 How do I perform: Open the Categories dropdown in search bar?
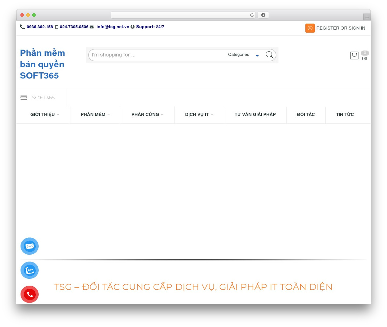point(243,55)
